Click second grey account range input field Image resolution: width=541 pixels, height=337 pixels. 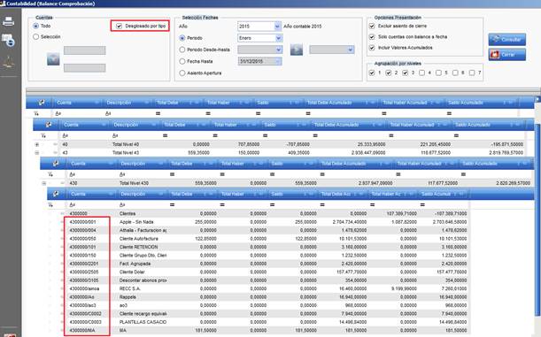coord(84,67)
